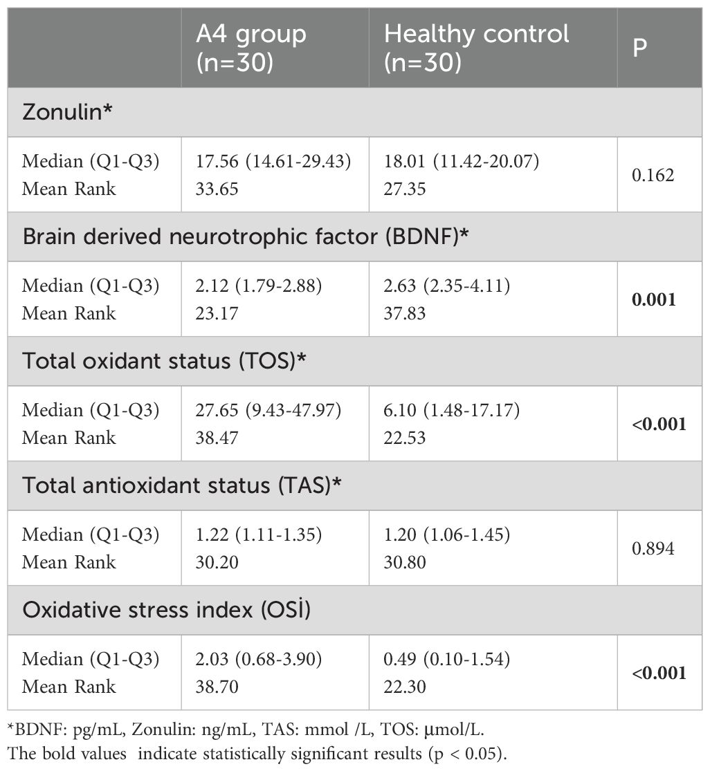
Task: Select the OSİ healthy value 0.49 (0.10-1.54)
Action: pos(447,659)
